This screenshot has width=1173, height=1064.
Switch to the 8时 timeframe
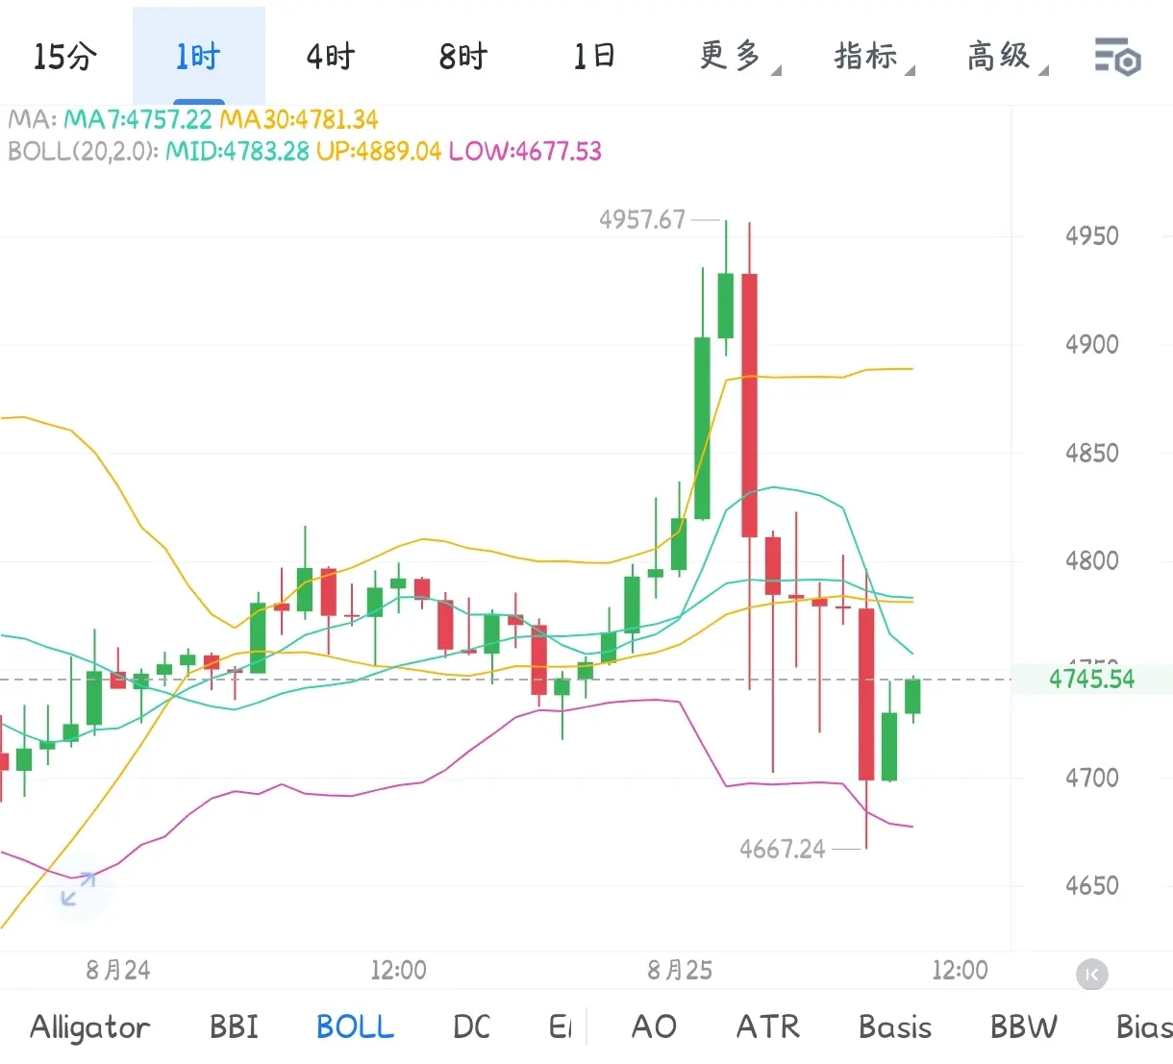click(x=463, y=57)
